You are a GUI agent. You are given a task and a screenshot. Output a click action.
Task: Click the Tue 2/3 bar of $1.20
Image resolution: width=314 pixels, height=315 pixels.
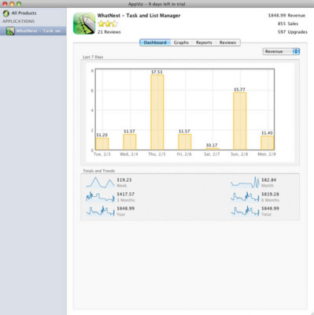point(102,144)
